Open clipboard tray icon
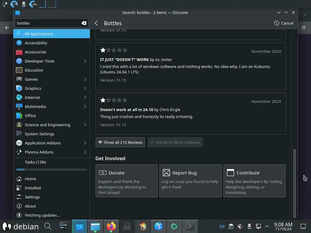Viewport: 311px width, 233px height. (231, 226)
